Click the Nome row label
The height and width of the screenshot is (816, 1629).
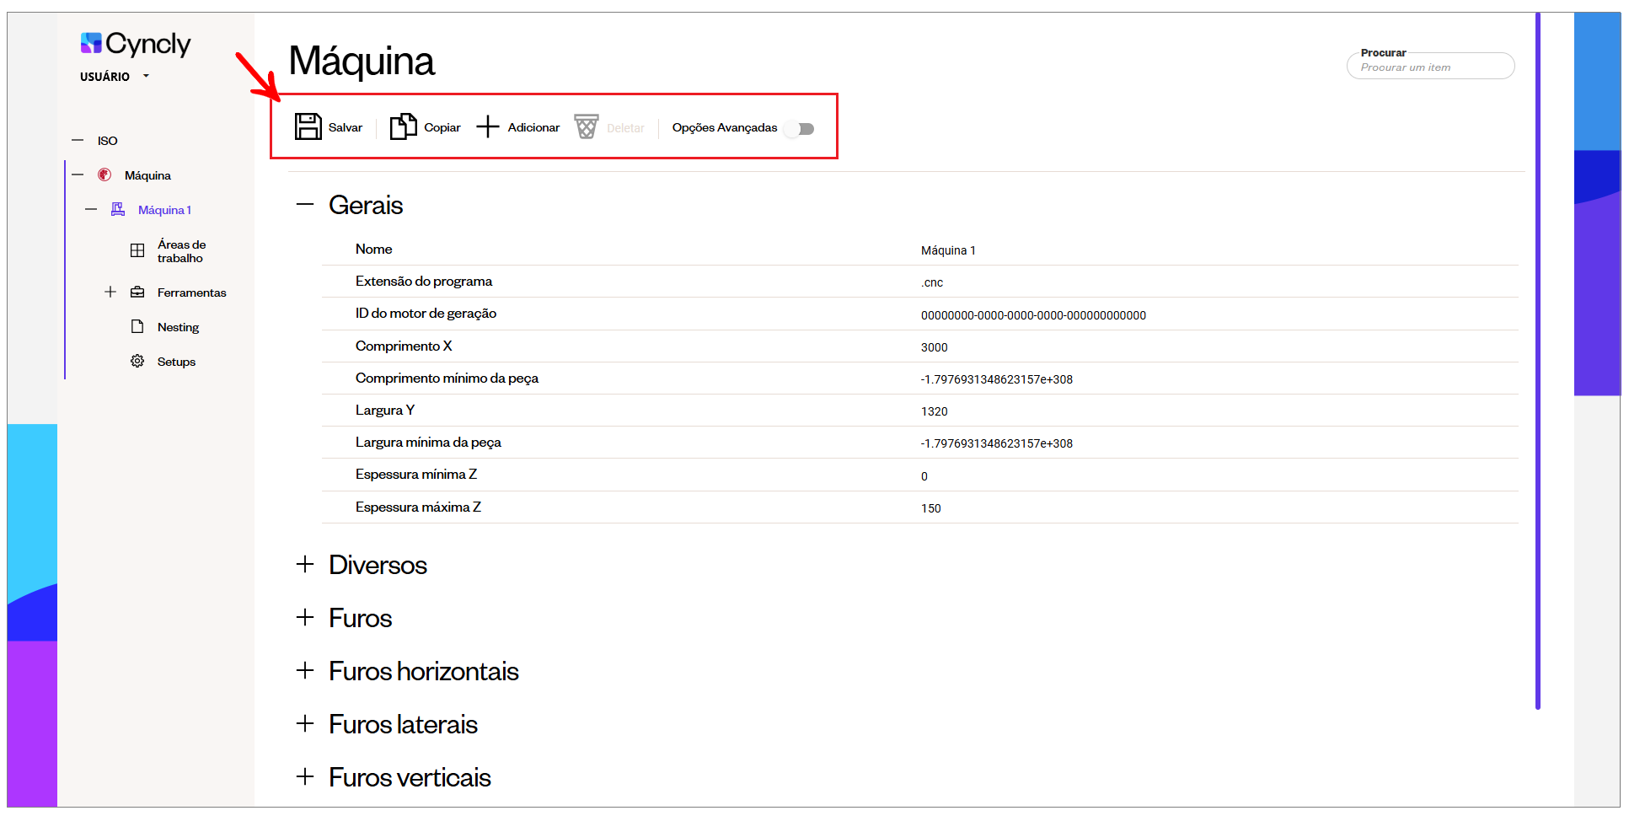(x=373, y=249)
